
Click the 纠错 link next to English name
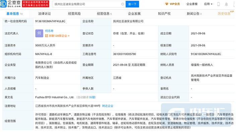click(92, 97)
